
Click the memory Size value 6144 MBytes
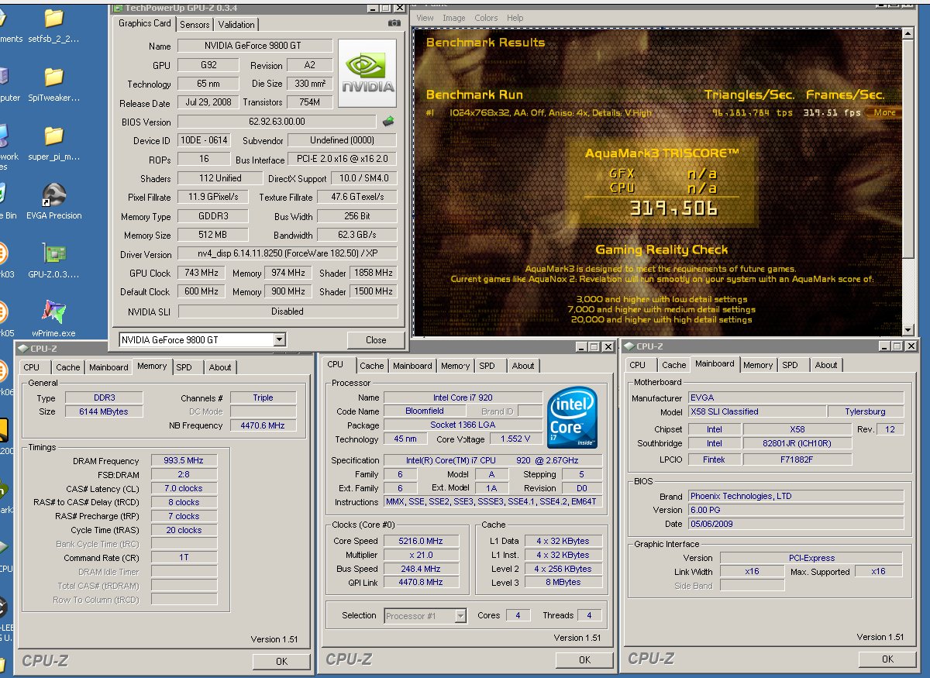(103, 411)
